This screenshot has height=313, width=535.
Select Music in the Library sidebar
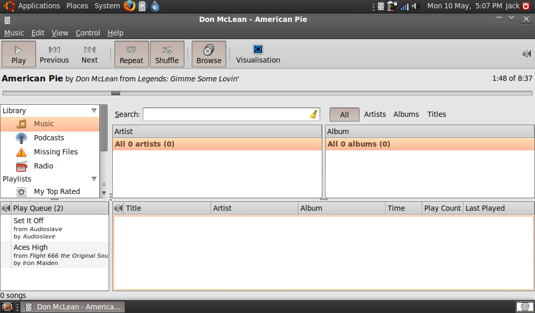[x=50, y=124]
